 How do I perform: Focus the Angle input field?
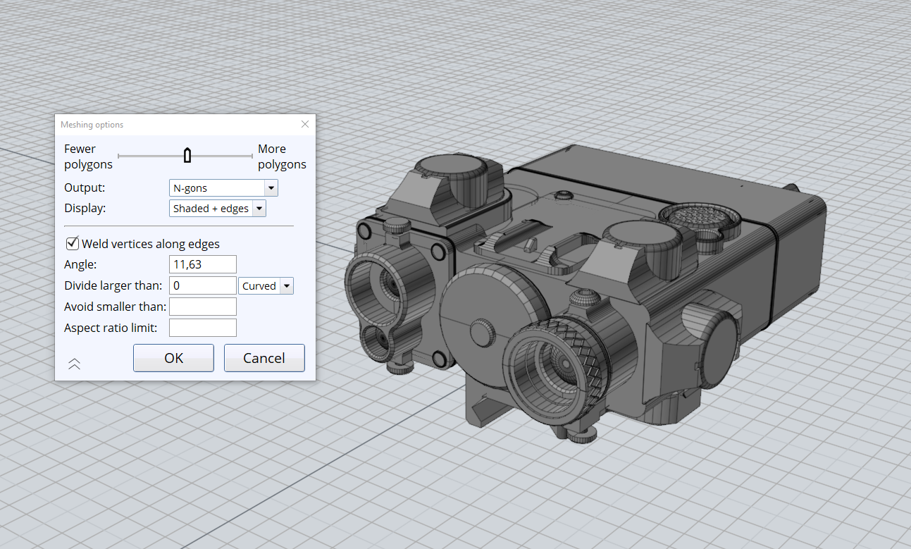pos(203,265)
